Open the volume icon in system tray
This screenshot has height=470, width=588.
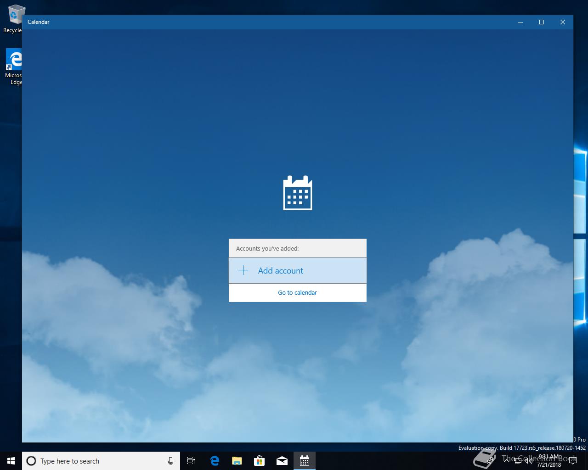coord(529,461)
